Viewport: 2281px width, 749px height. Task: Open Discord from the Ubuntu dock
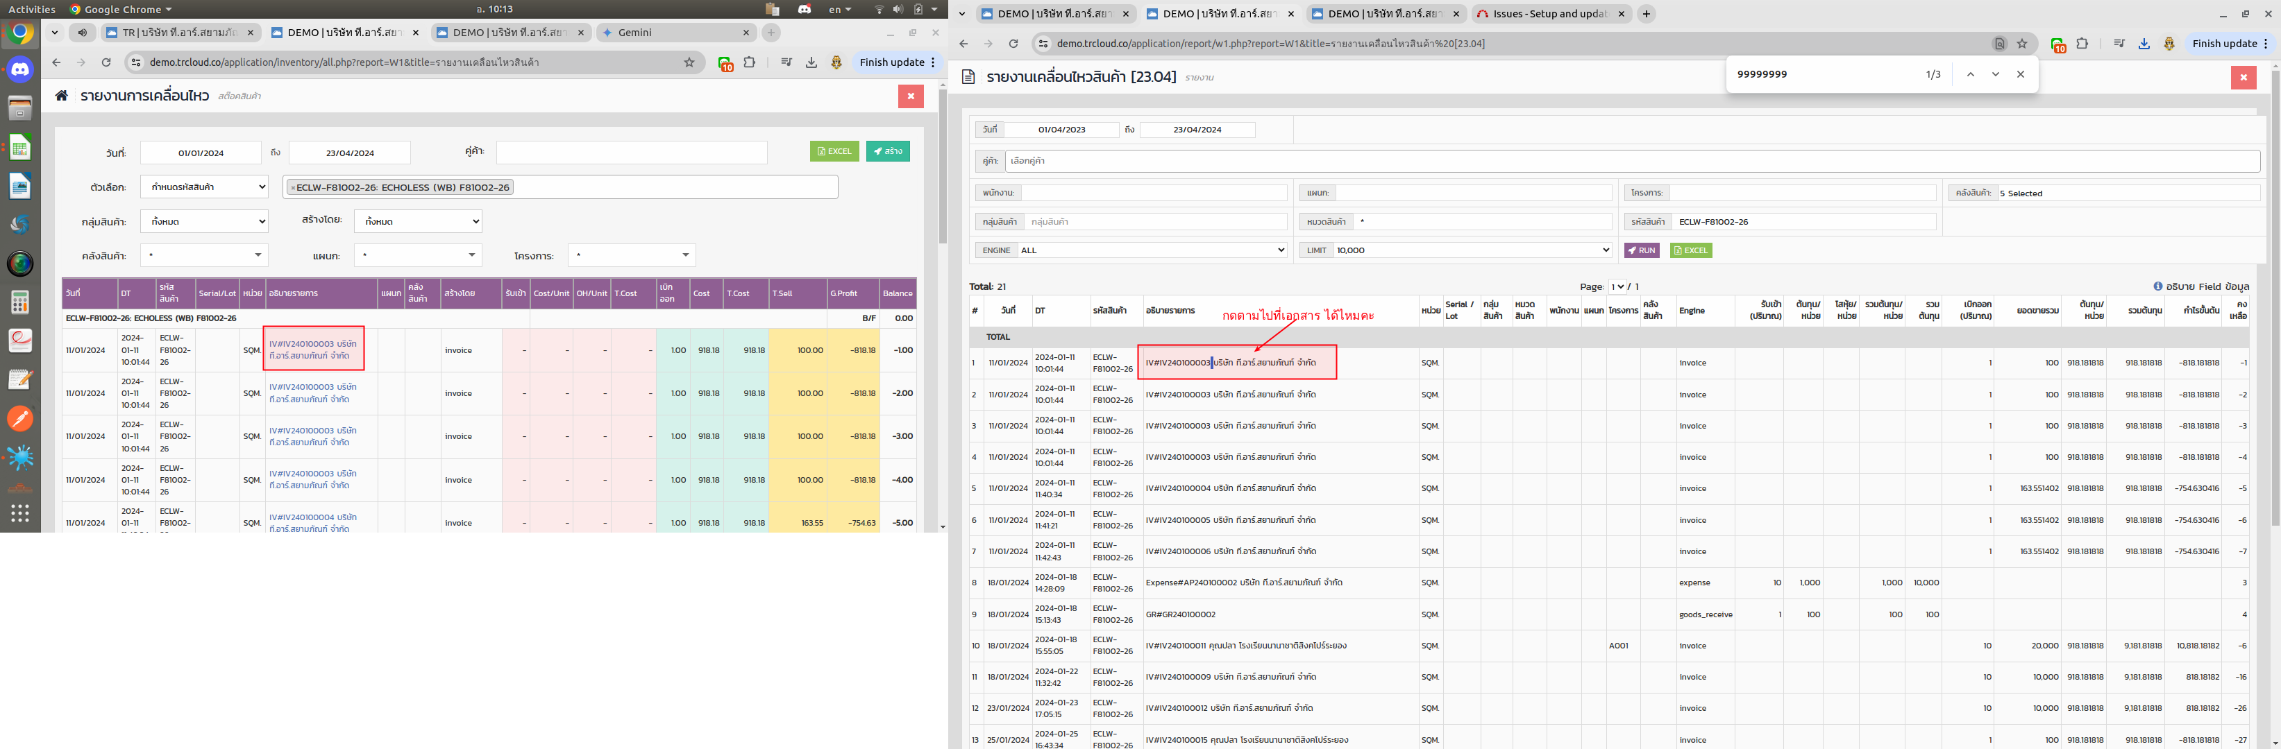point(20,69)
